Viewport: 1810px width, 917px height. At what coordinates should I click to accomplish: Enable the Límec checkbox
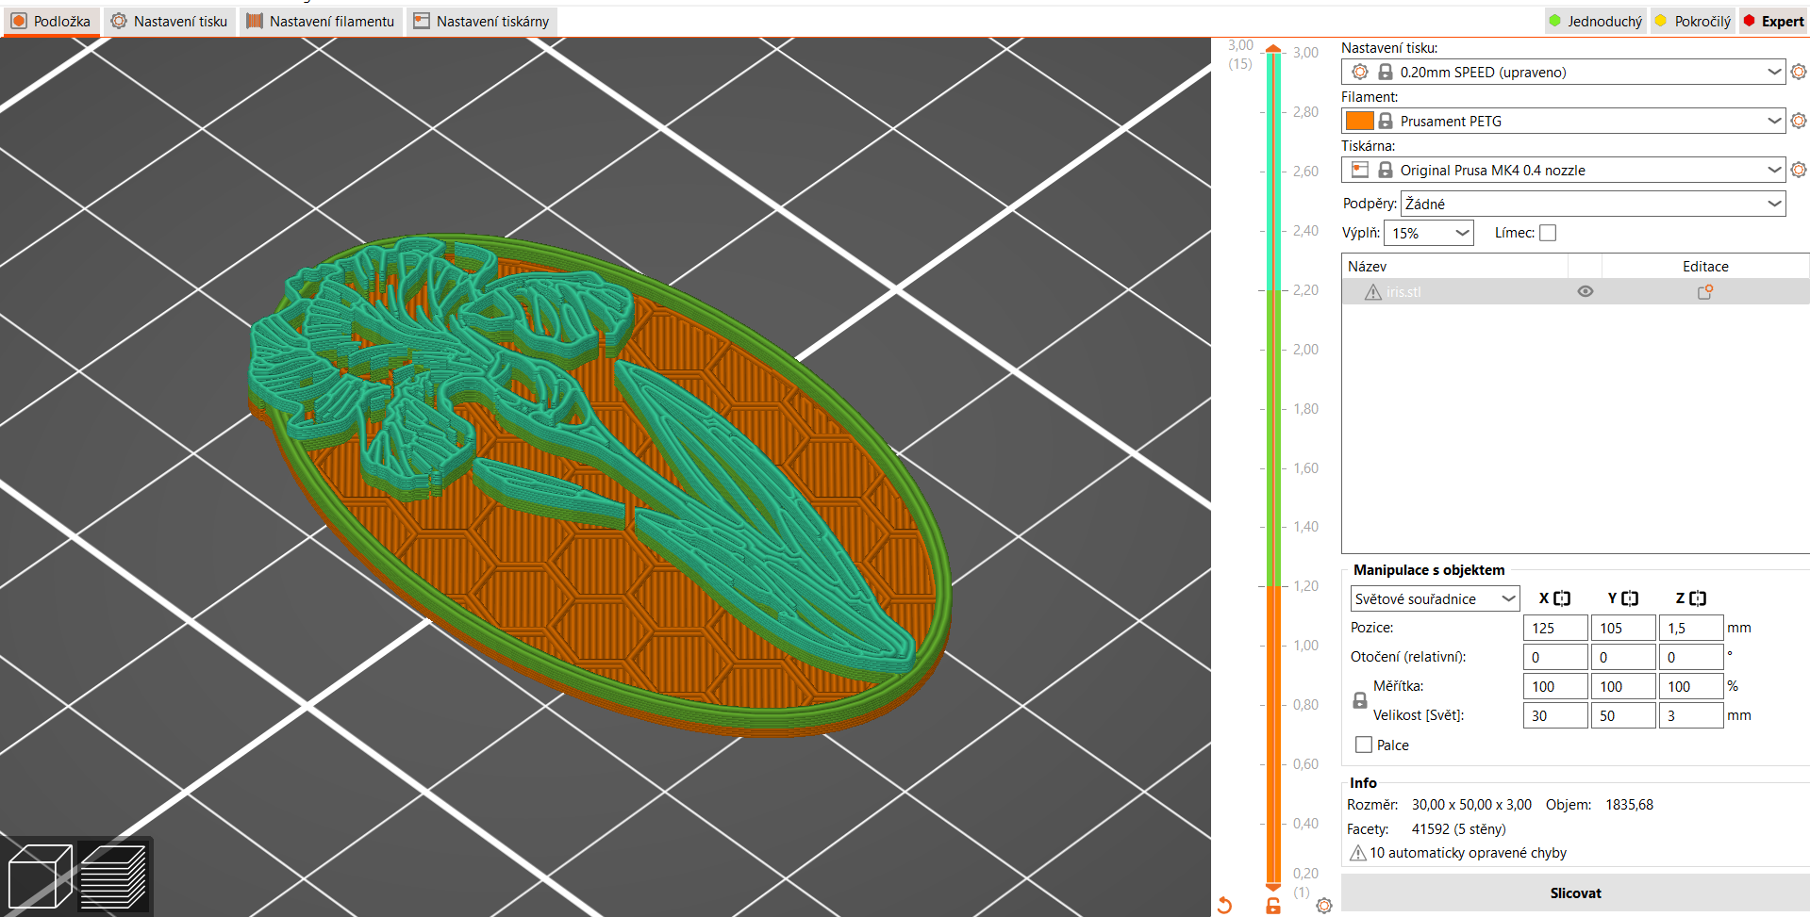tap(1548, 233)
